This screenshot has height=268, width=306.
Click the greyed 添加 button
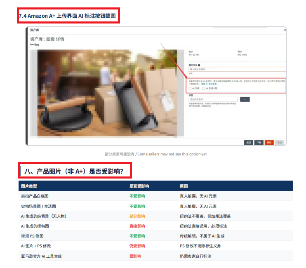coord(280,143)
